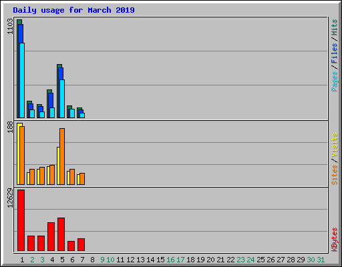Click the green day 9 x-axis label
Viewport: 342px width, 267px height.
102,260
